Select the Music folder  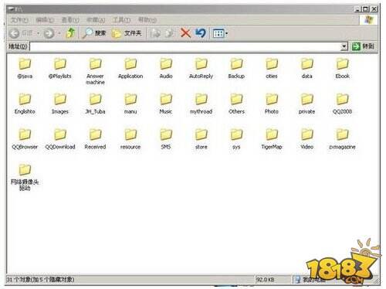[x=166, y=104]
